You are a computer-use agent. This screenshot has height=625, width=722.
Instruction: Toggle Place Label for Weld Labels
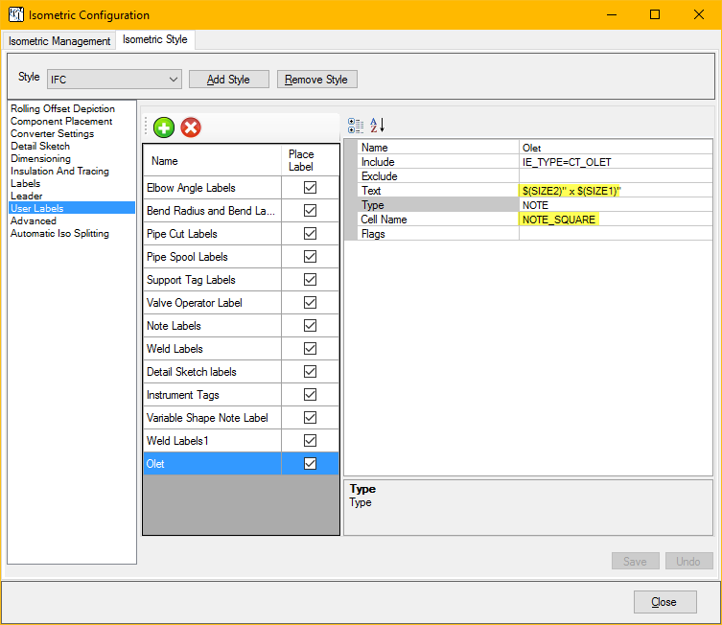310,349
